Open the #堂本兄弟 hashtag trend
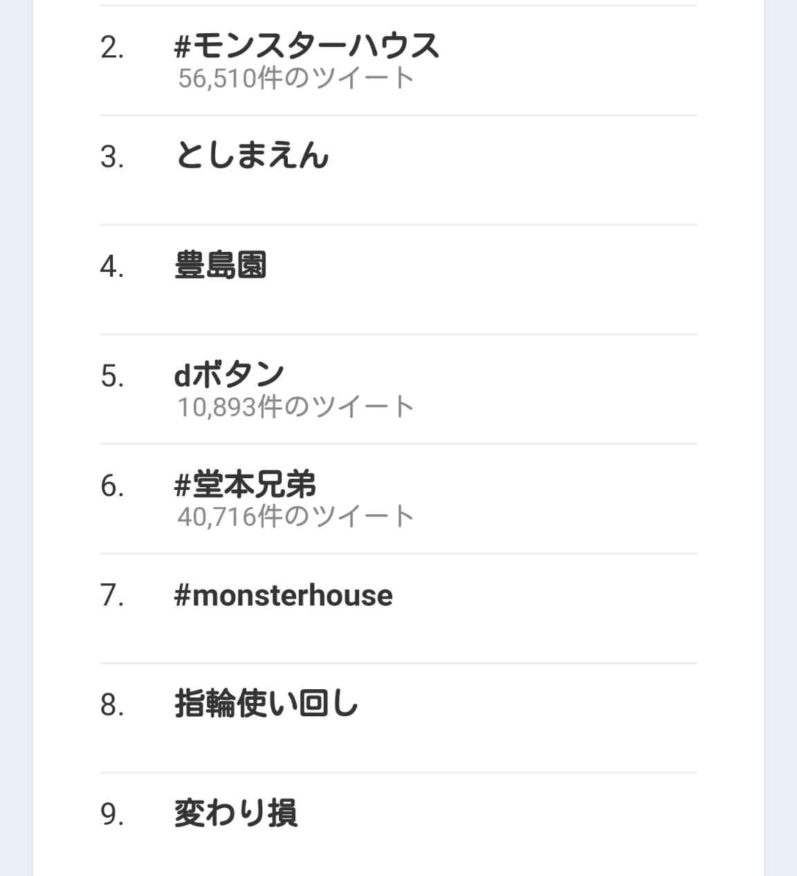The width and height of the screenshot is (797, 876). coord(246,484)
